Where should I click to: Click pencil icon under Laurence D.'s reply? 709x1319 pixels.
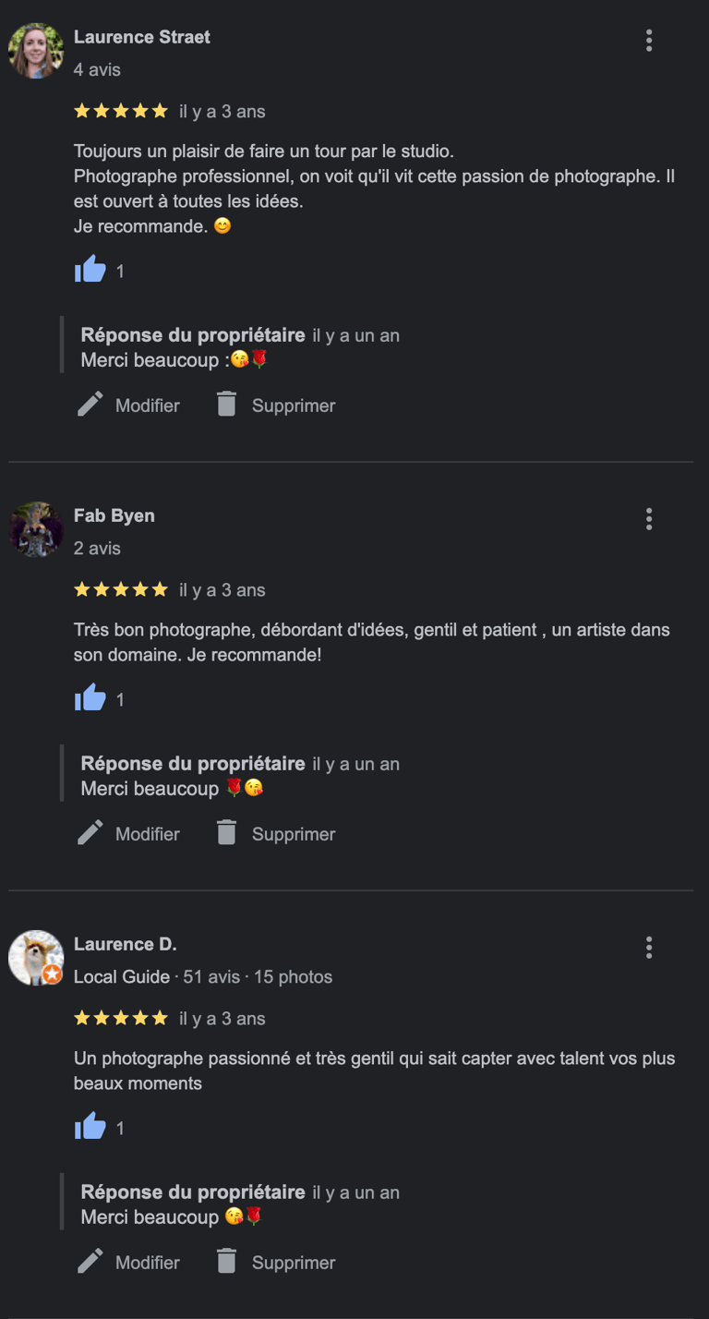(x=90, y=1262)
